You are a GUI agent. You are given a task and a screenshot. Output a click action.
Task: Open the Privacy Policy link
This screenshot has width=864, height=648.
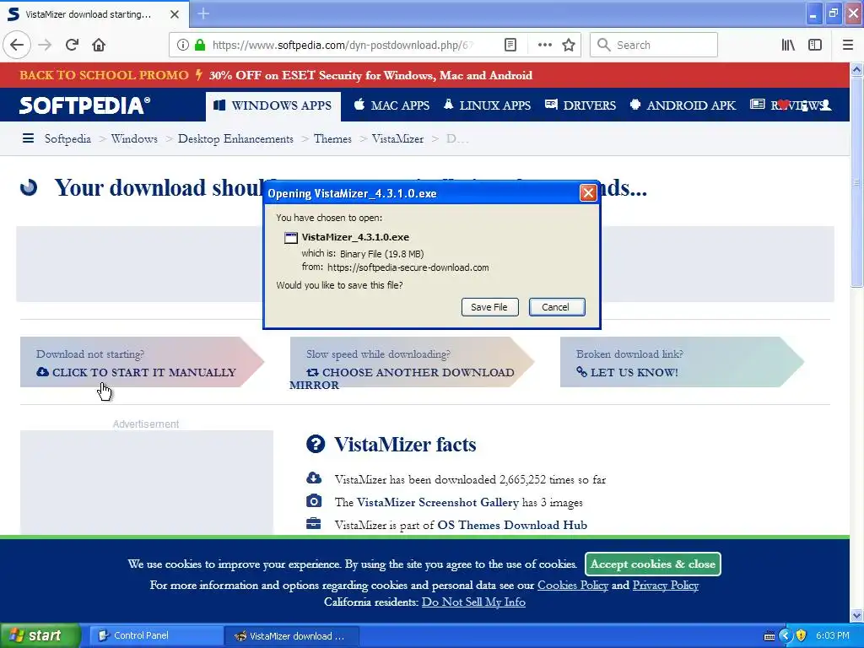coord(666,586)
